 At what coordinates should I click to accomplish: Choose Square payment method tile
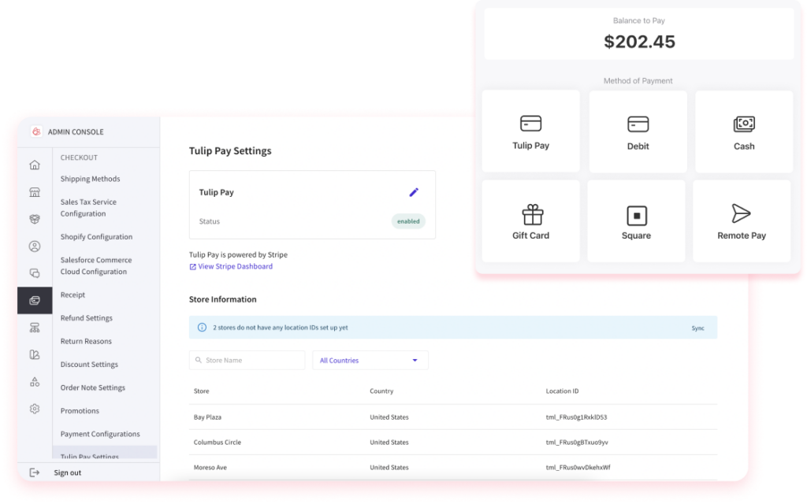click(636, 221)
